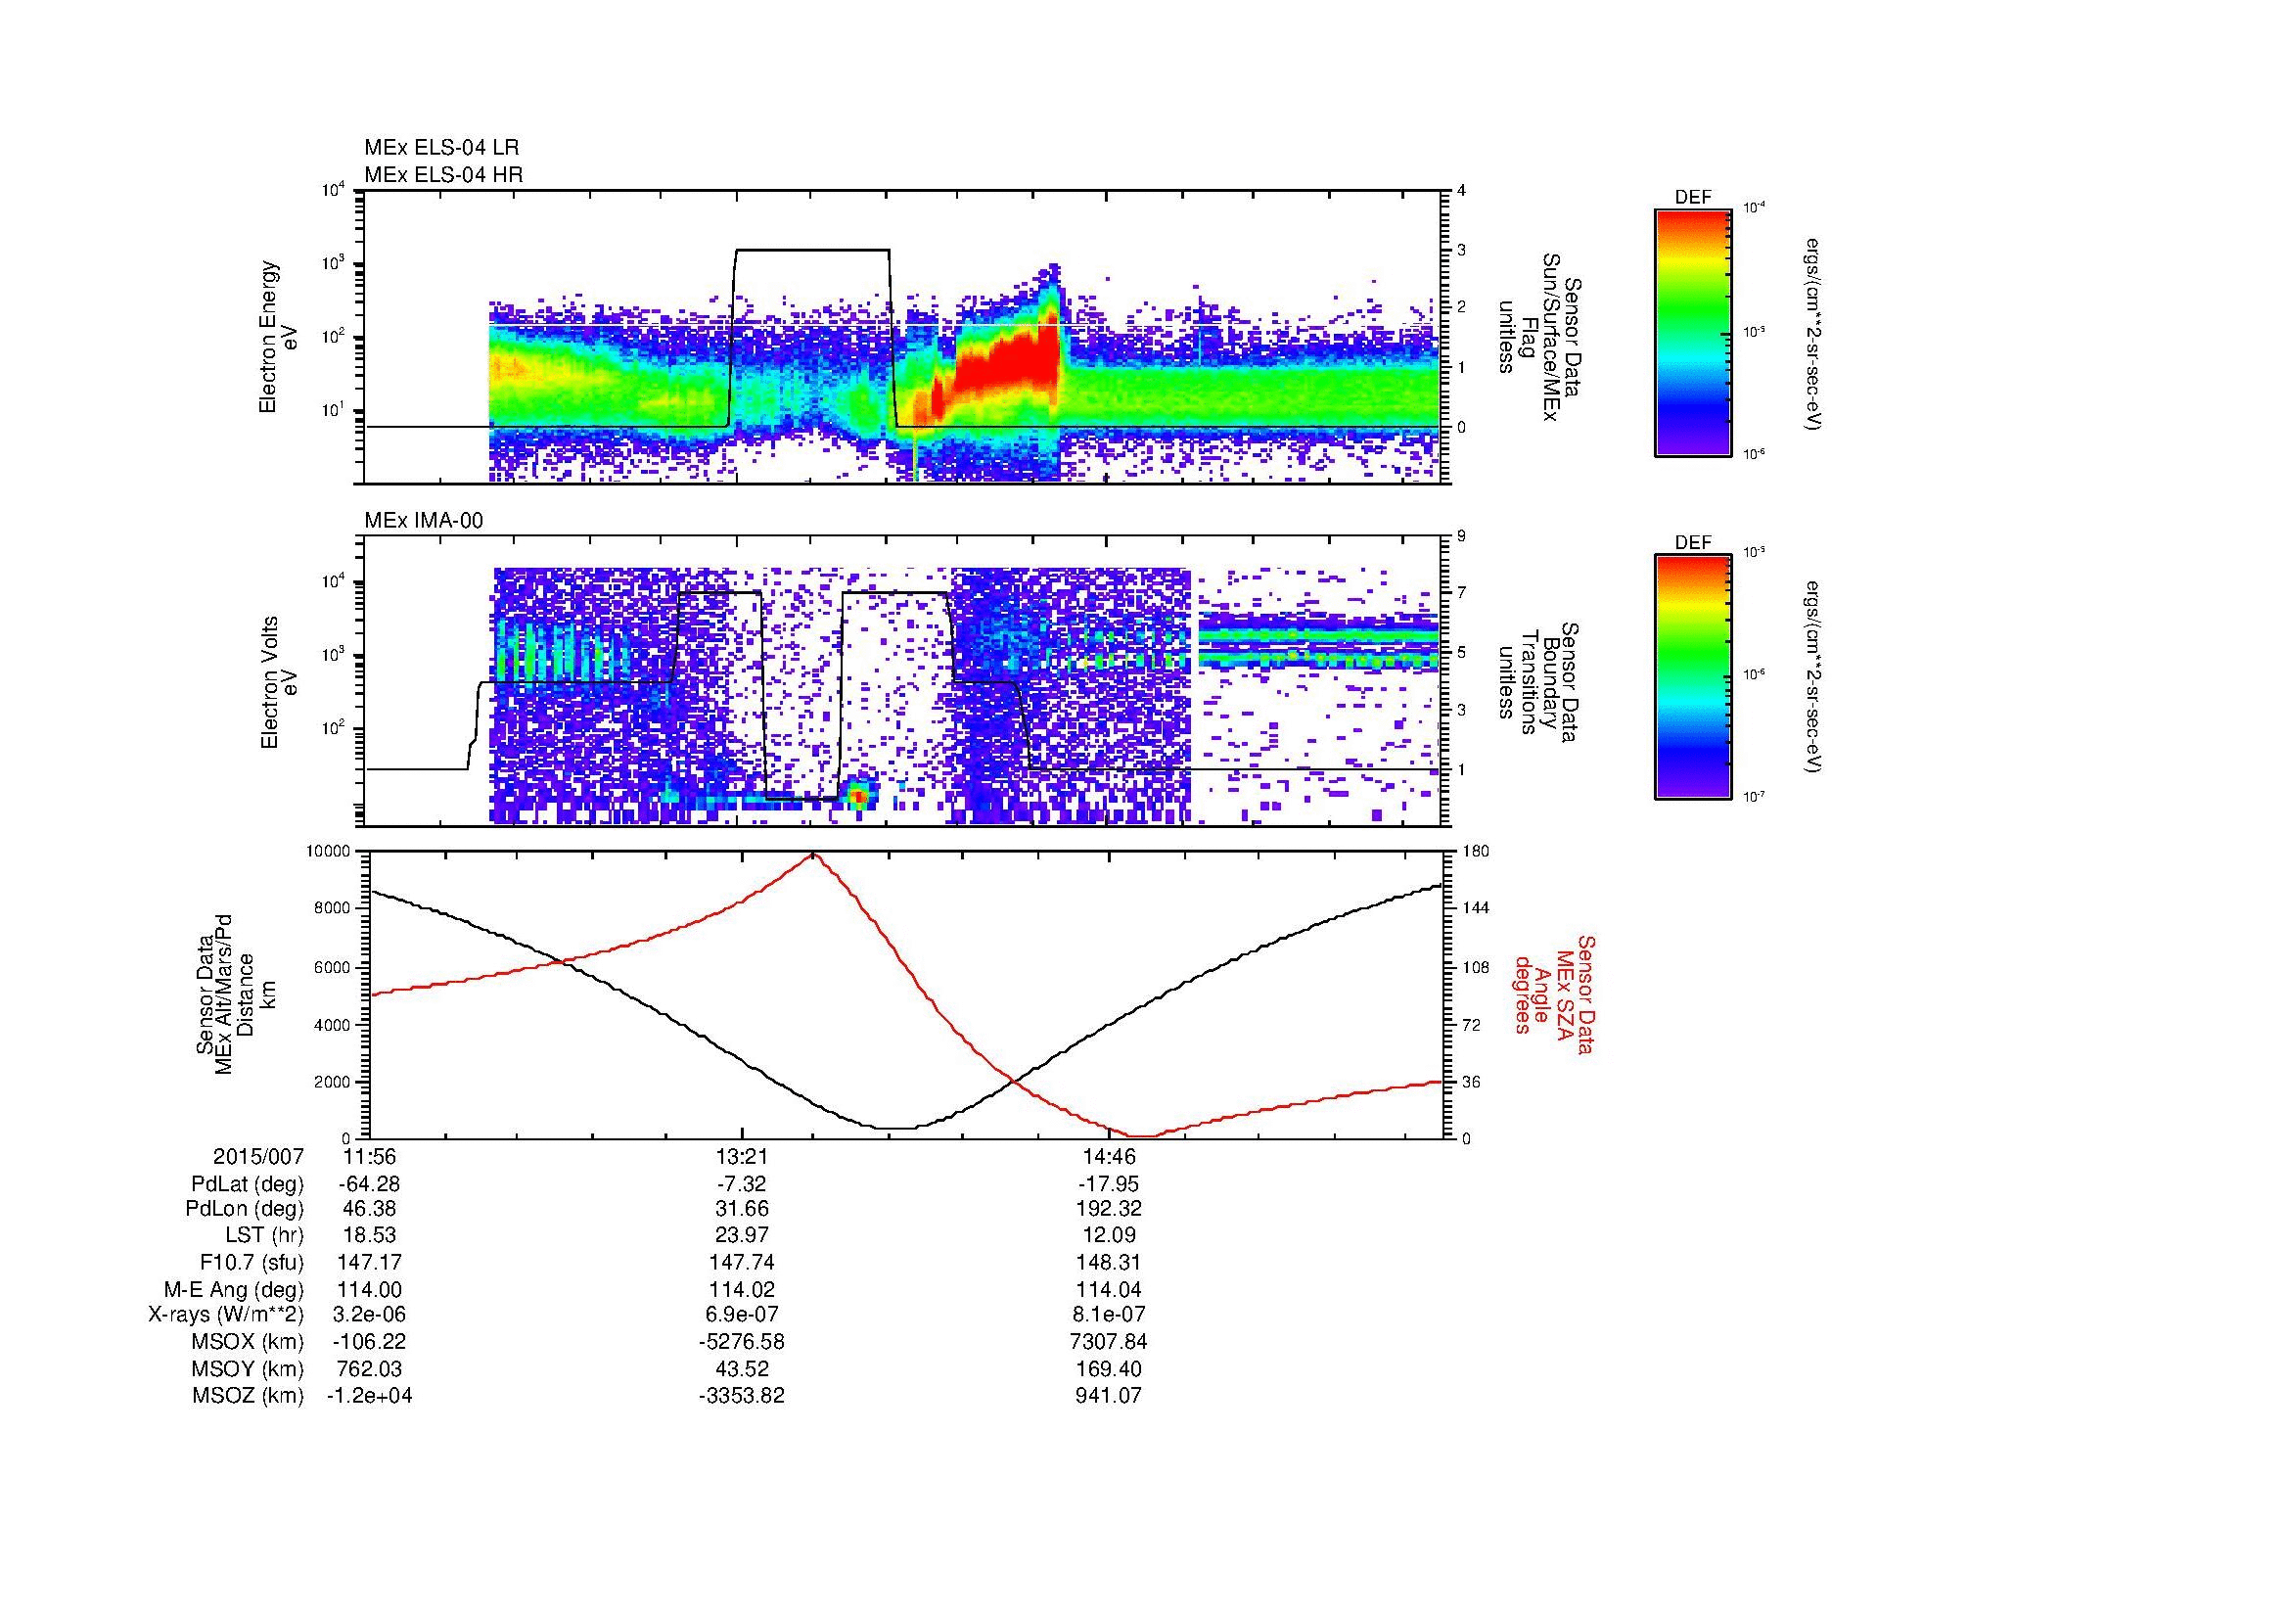Click the 'Electron Energy eV' axis label
The image size is (2289, 1618).
(x=278, y=337)
